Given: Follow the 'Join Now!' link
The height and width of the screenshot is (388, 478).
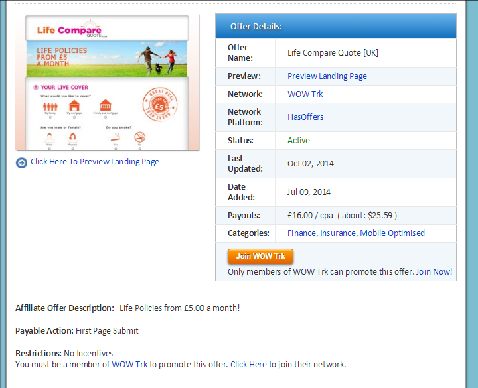Looking at the screenshot, I should [x=434, y=272].
